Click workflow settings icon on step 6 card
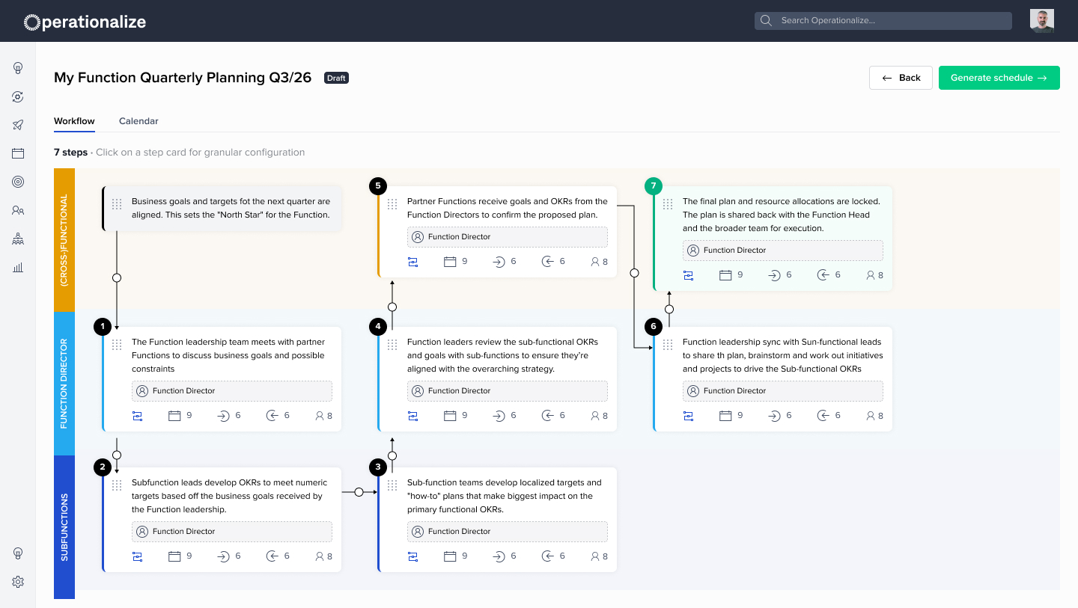The image size is (1078, 608). pos(688,416)
